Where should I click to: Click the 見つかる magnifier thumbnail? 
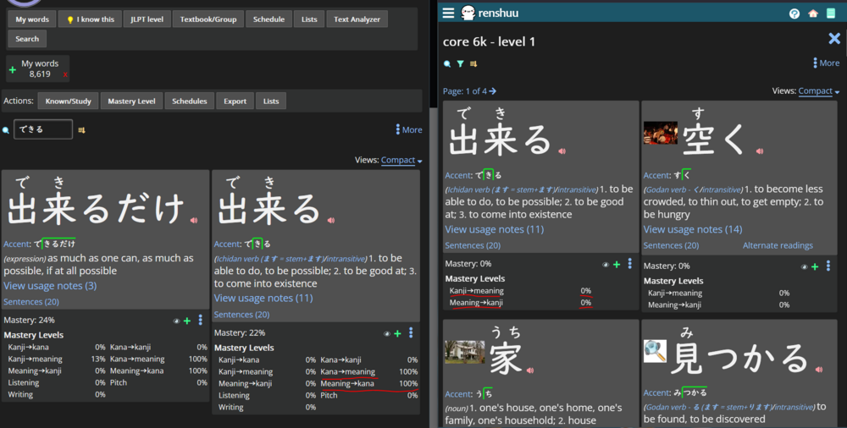click(x=655, y=351)
